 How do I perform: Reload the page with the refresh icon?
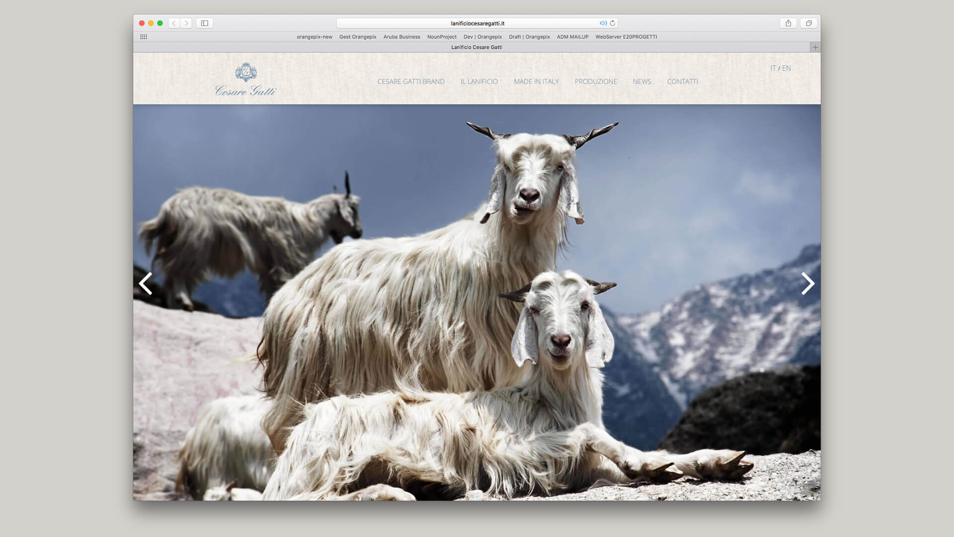point(612,23)
